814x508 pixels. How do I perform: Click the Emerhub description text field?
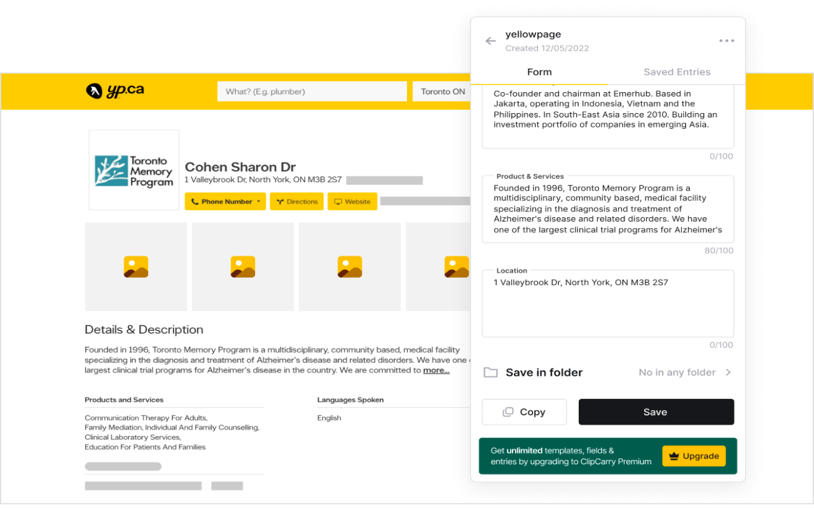(608, 116)
